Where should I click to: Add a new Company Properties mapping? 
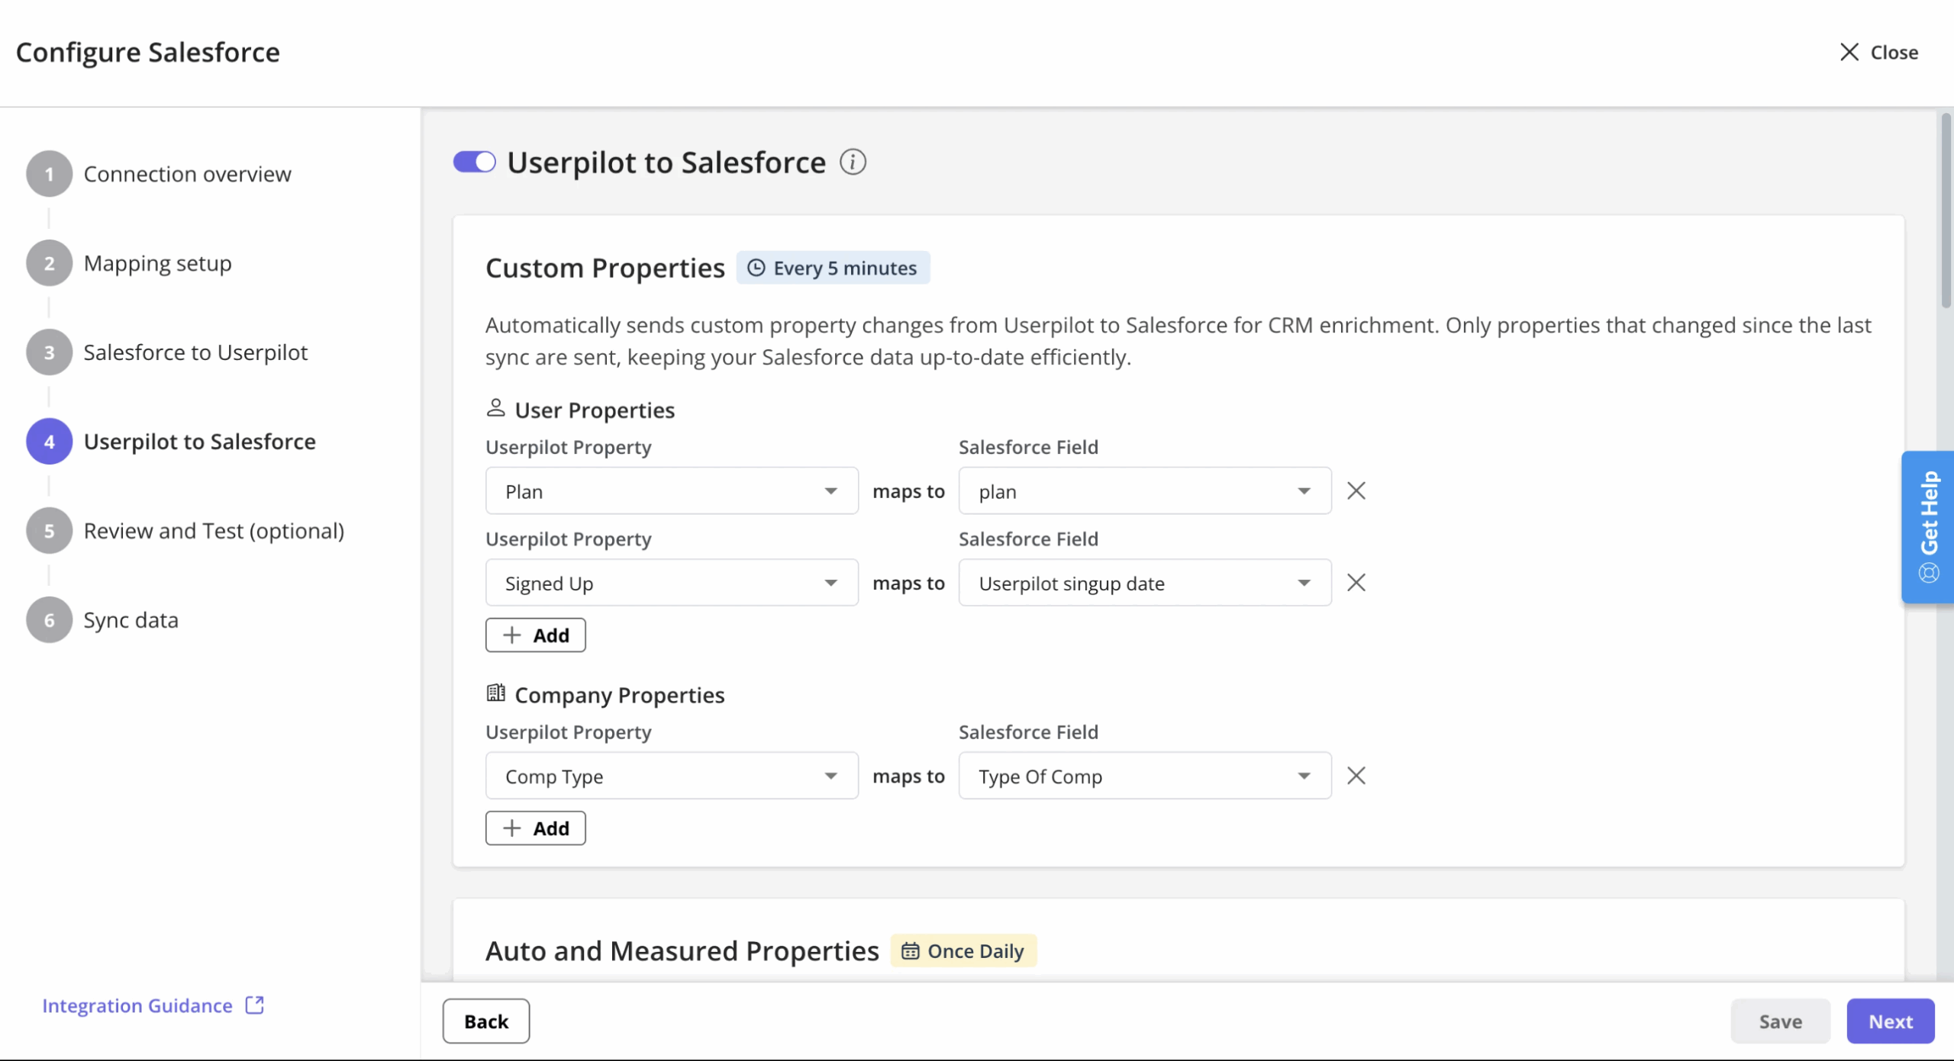click(x=536, y=828)
